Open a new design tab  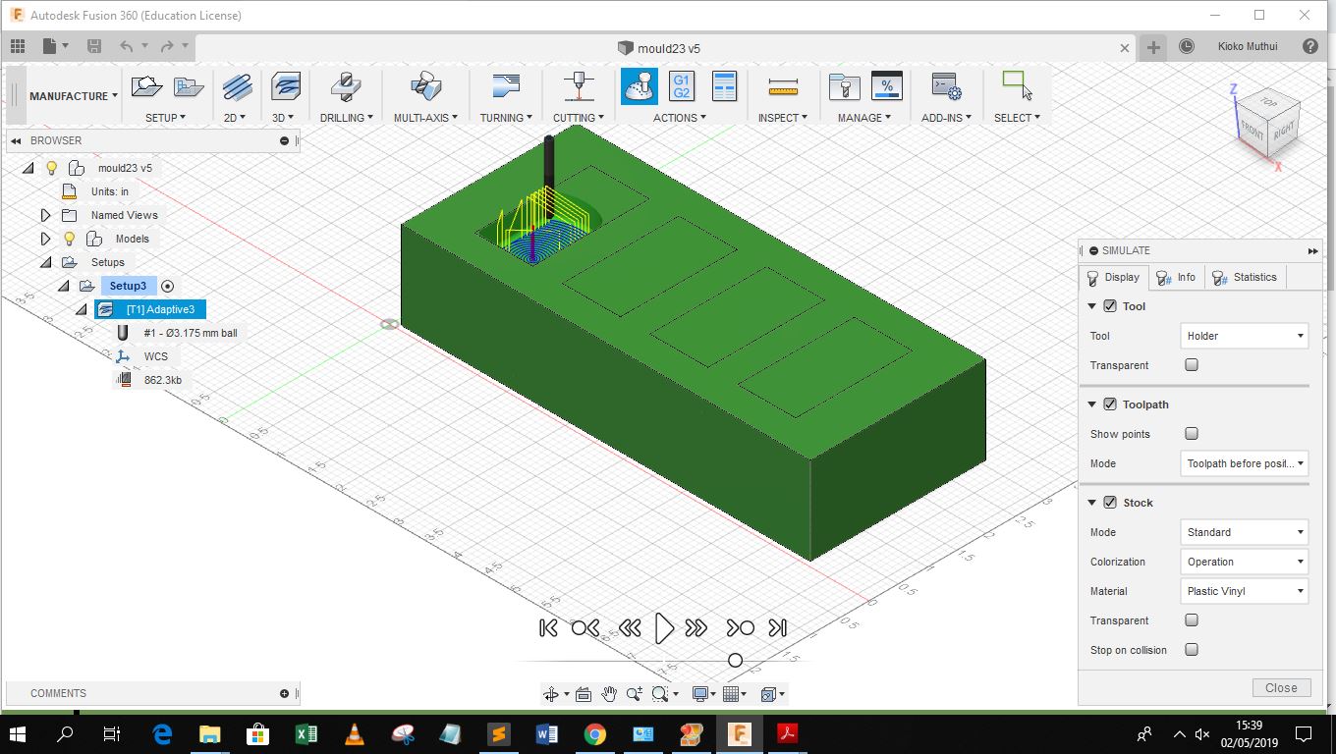pyautogui.click(x=1153, y=47)
